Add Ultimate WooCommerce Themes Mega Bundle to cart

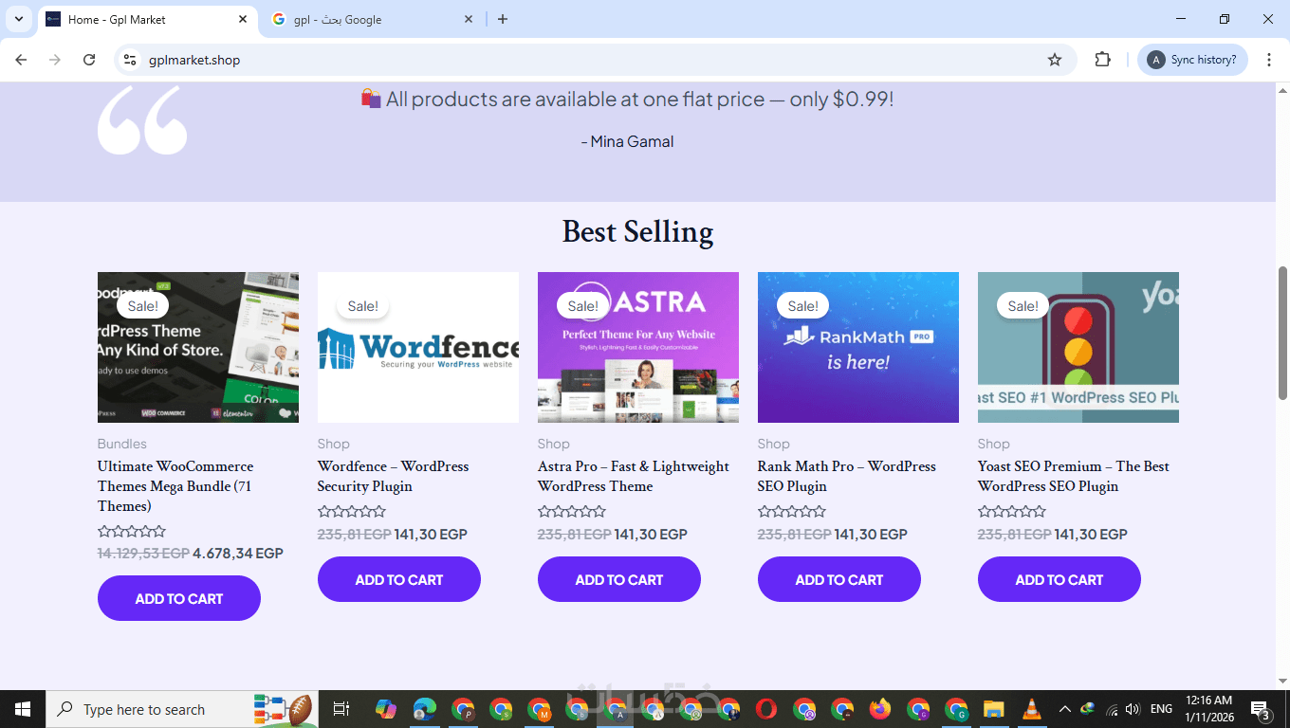pos(179,598)
